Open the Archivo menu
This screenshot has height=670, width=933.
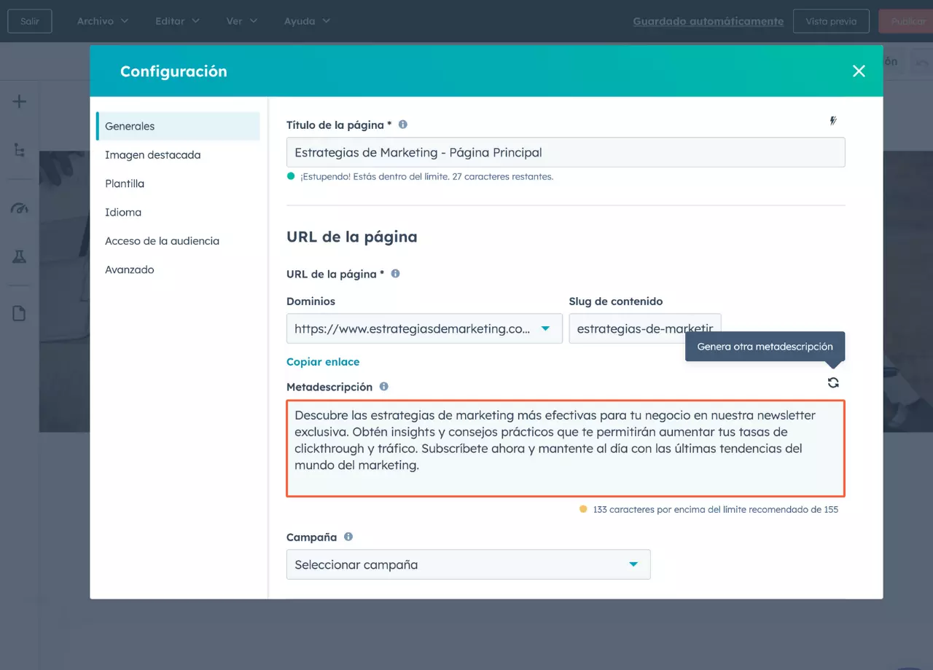click(x=103, y=21)
